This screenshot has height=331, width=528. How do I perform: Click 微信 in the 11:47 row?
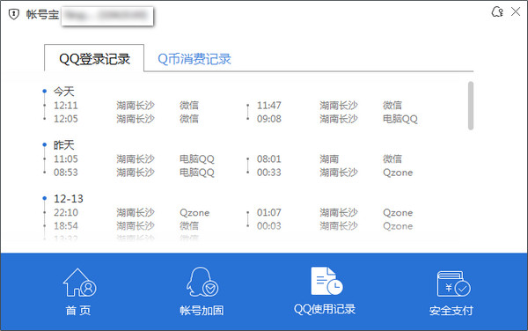pyautogui.click(x=392, y=106)
